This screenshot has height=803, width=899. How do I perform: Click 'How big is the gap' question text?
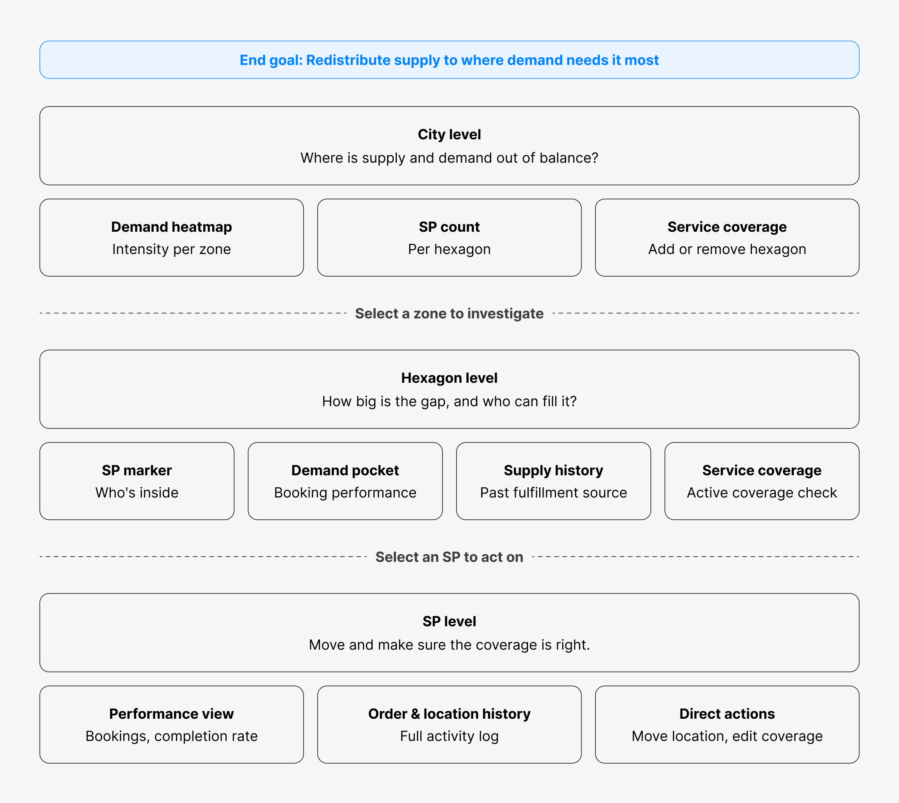449,401
